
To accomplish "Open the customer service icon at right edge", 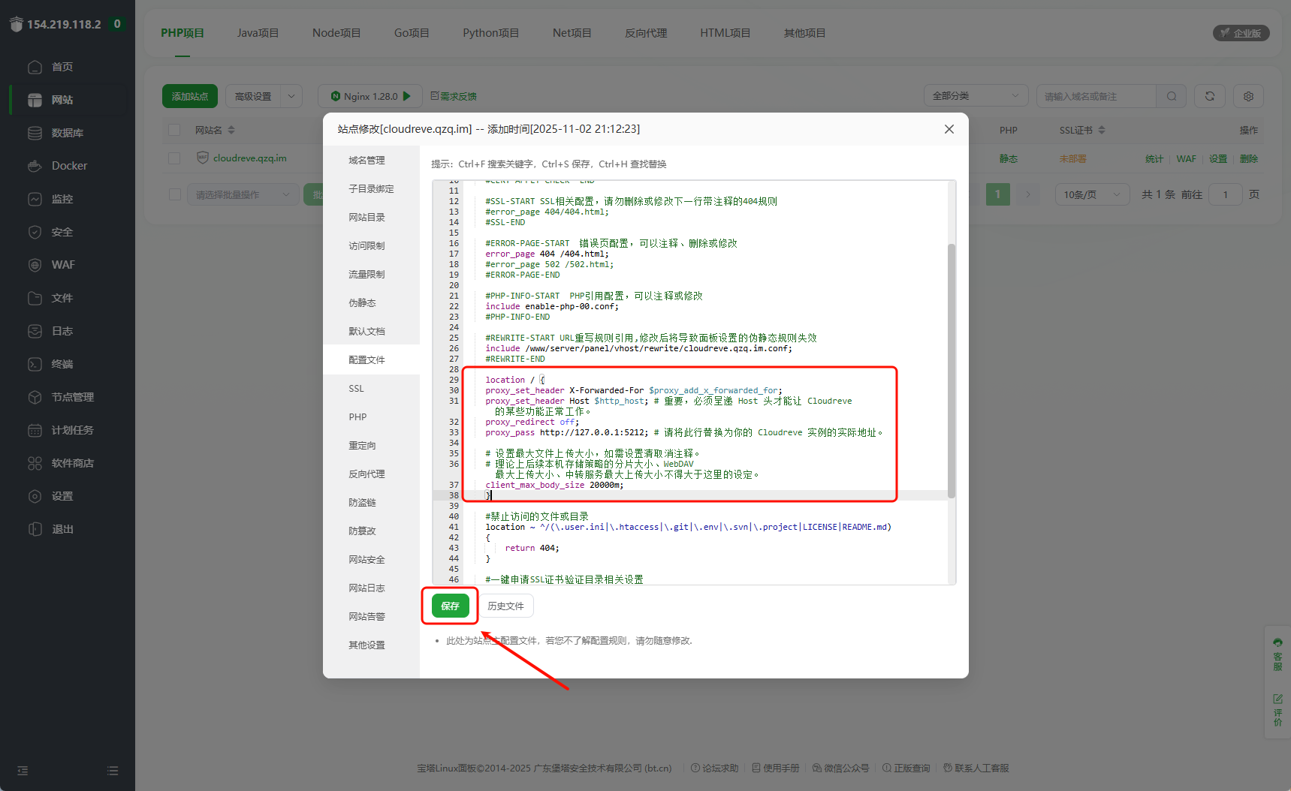I will click(x=1277, y=654).
